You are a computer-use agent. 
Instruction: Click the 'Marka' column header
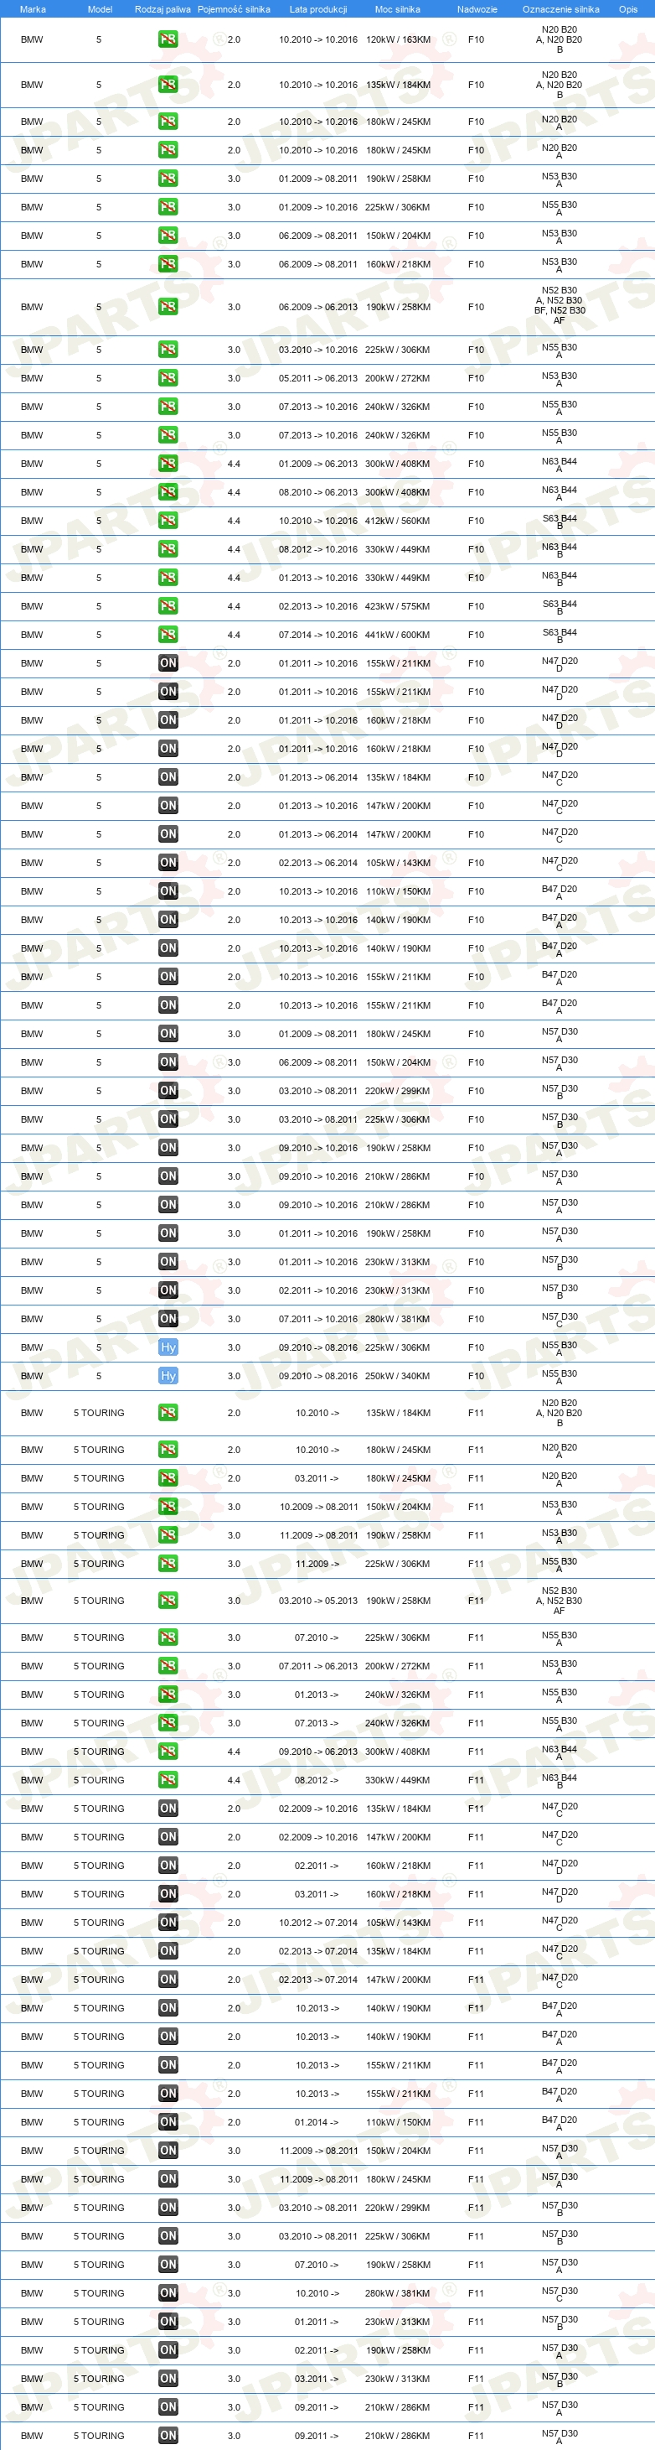click(33, 9)
